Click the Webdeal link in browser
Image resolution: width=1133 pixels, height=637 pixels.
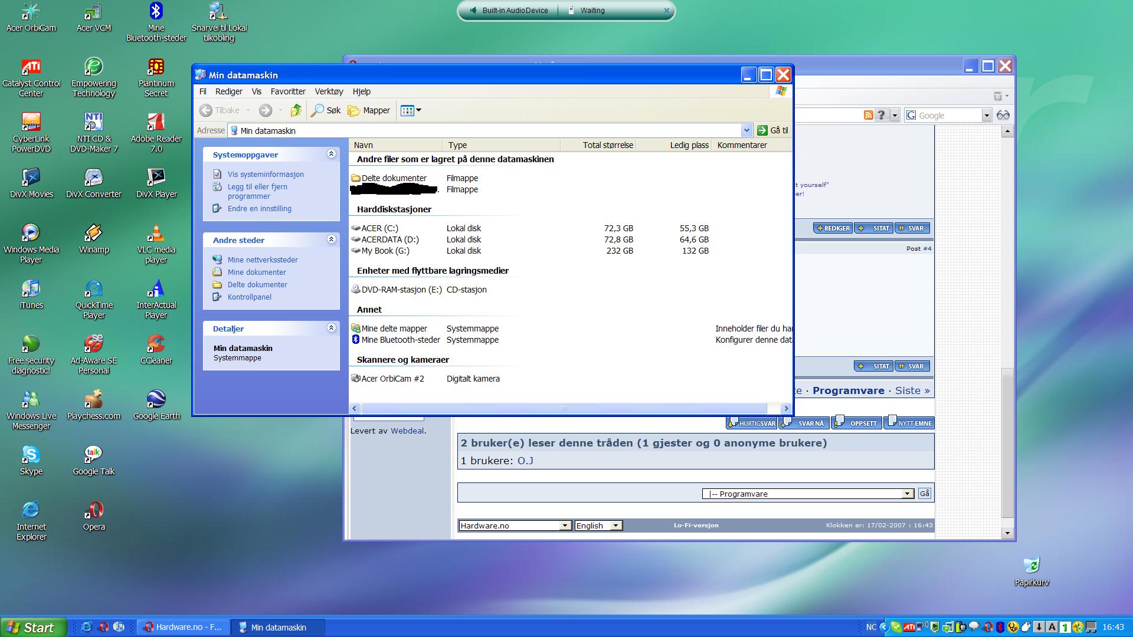407,431
